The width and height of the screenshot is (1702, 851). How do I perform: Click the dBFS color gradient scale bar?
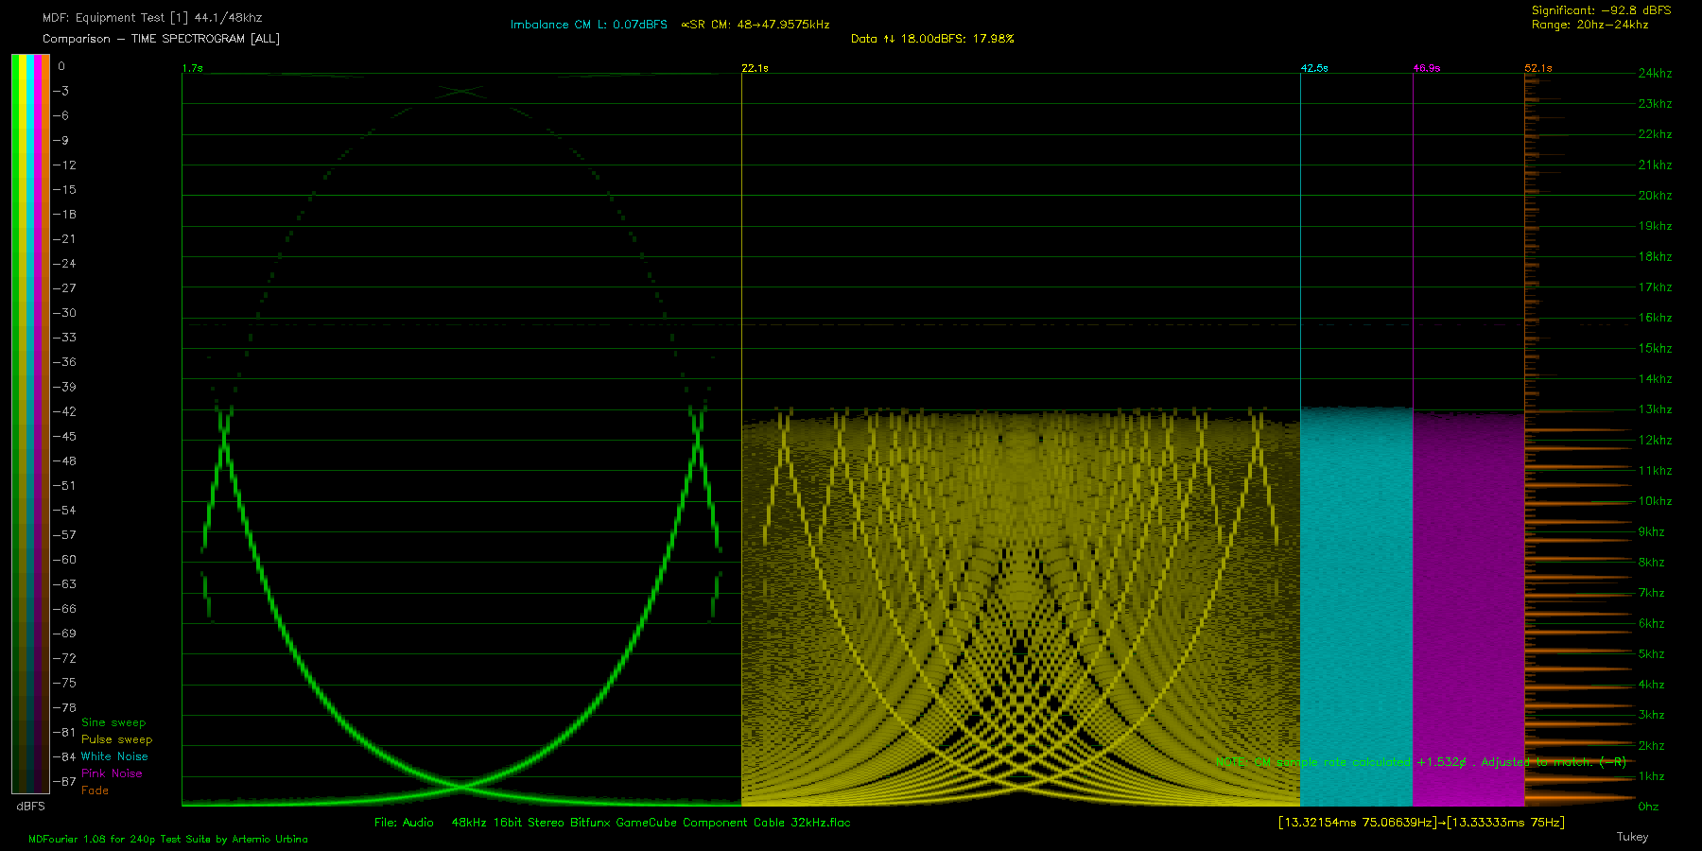tap(30, 424)
